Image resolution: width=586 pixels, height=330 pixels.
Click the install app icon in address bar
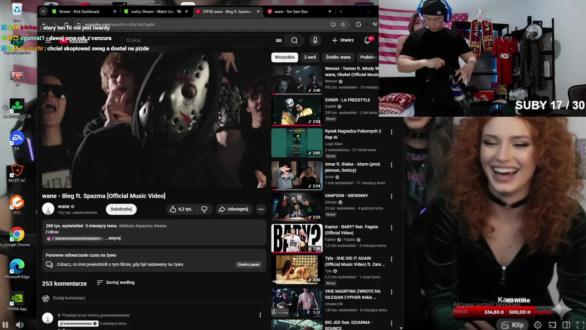pos(333,24)
